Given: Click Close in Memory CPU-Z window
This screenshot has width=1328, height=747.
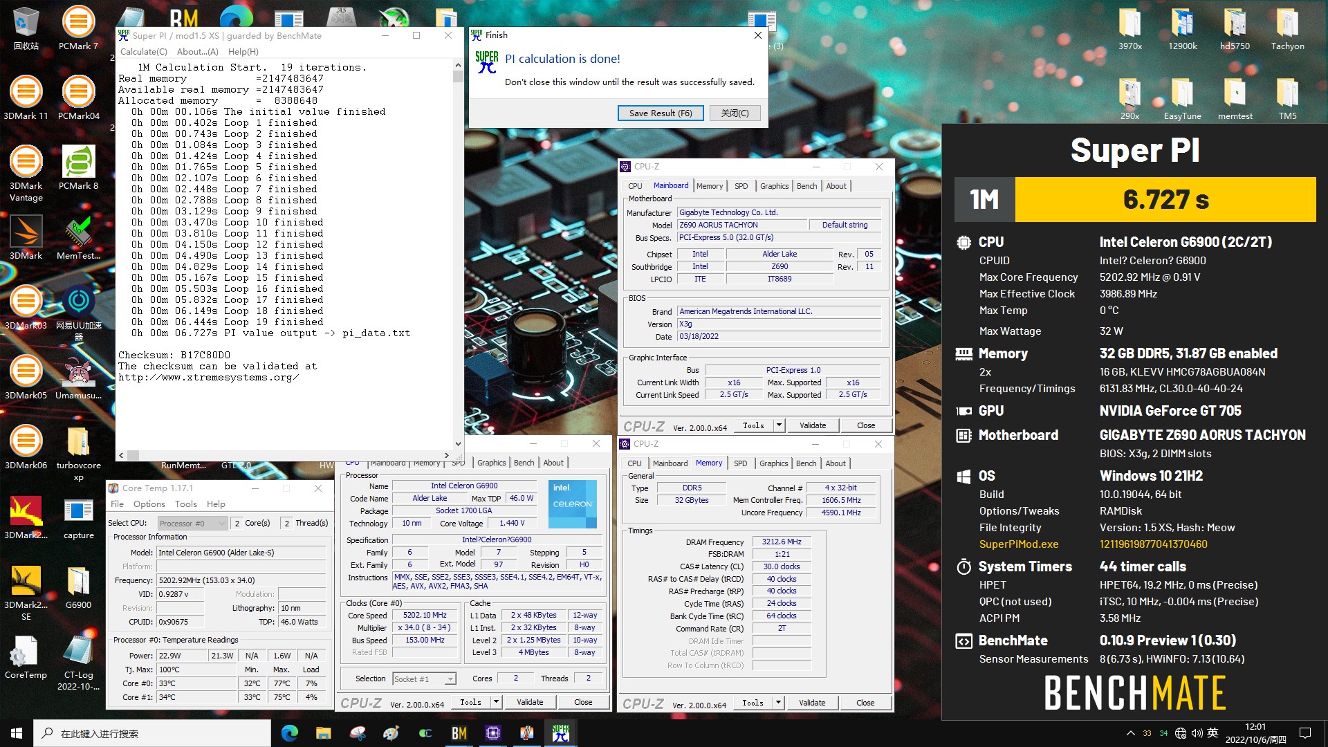Looking at the screenshot, I should click(865, 703).
